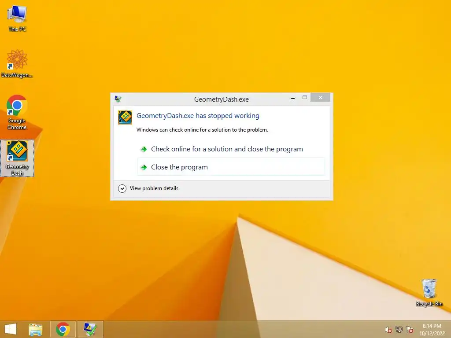451x338 pixels.
Task: Minimize the GeometryDash.exe dialog
Action: pos(293,98)
